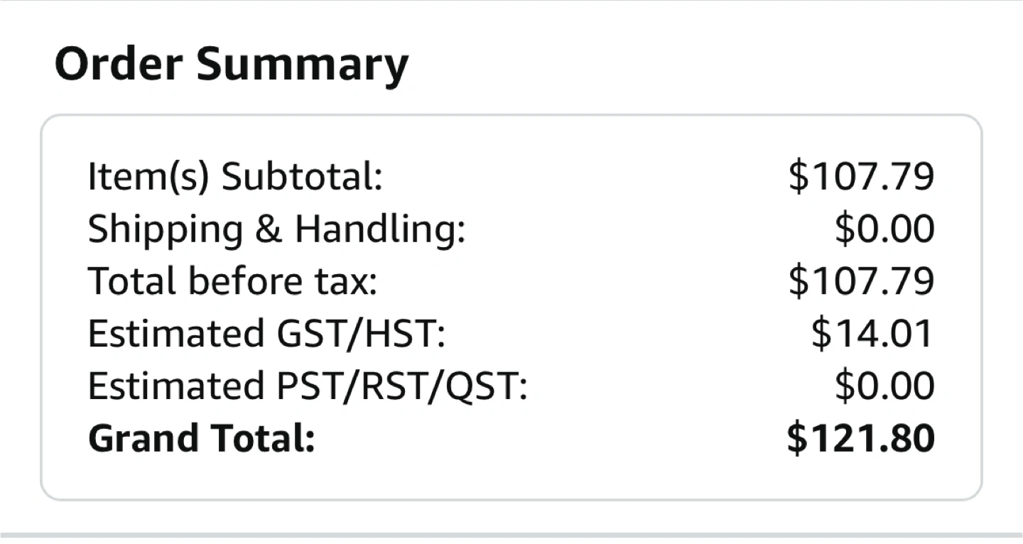The image size is (1023, 544).
Task: Select the Estimated GST/HST label
Action: point(266,334)
